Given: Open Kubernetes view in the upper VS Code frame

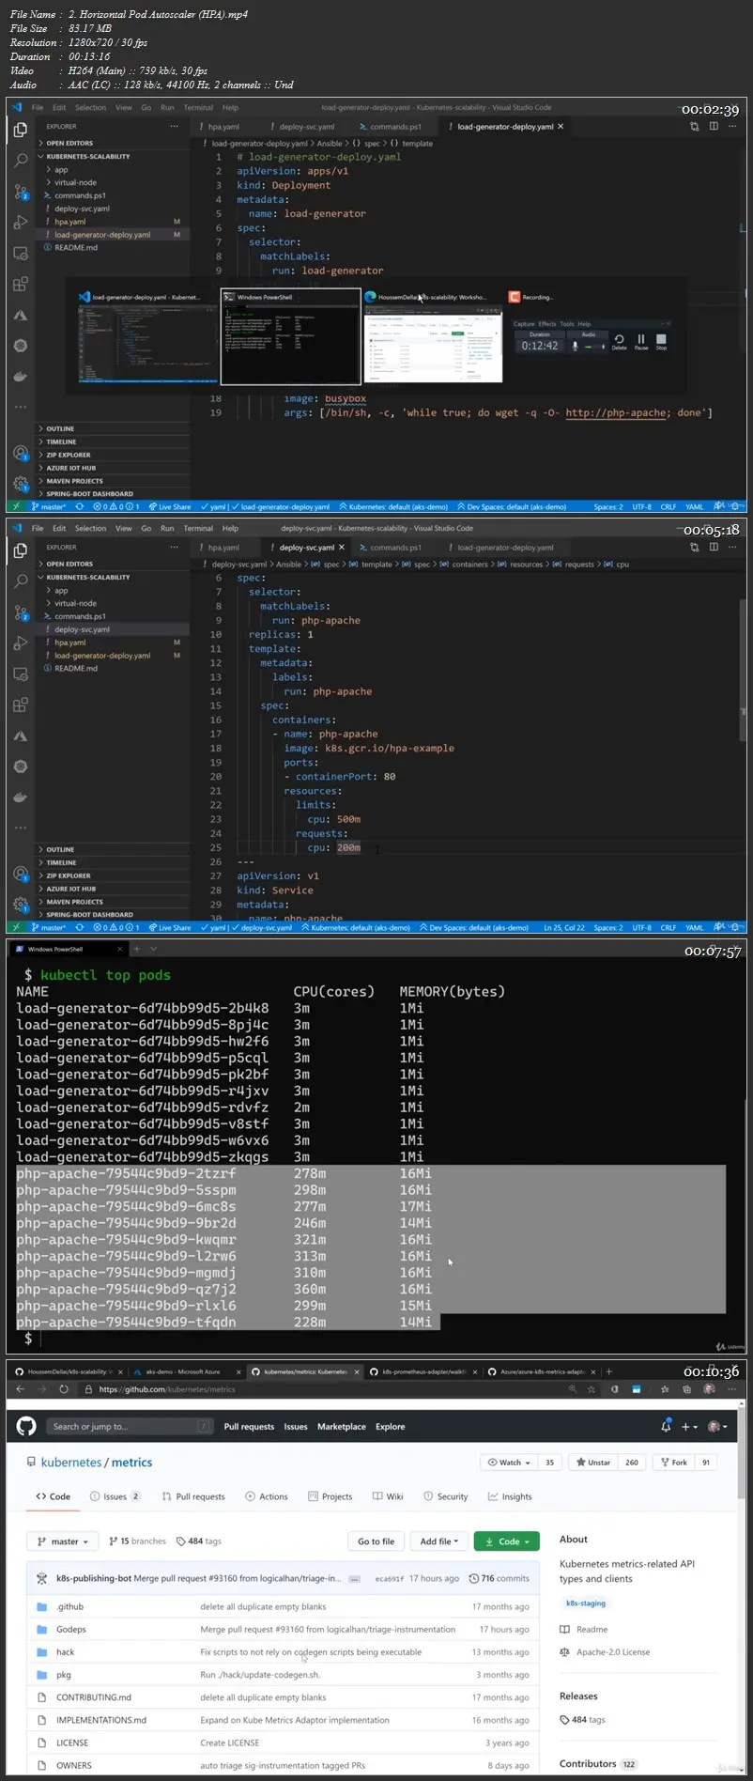Looking at the screenshot, I should coord(21,346).
